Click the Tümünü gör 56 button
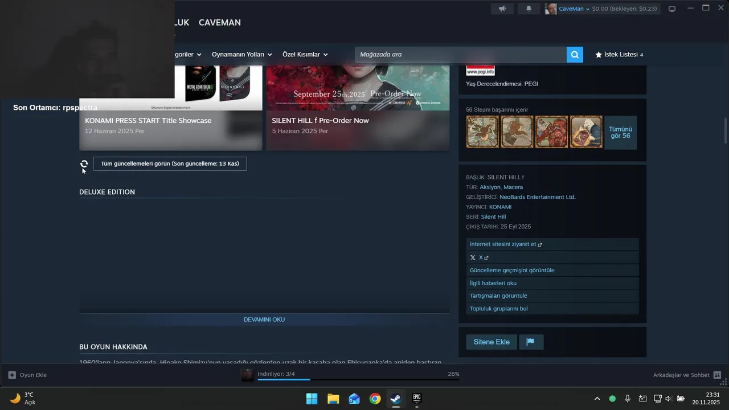 620,132
